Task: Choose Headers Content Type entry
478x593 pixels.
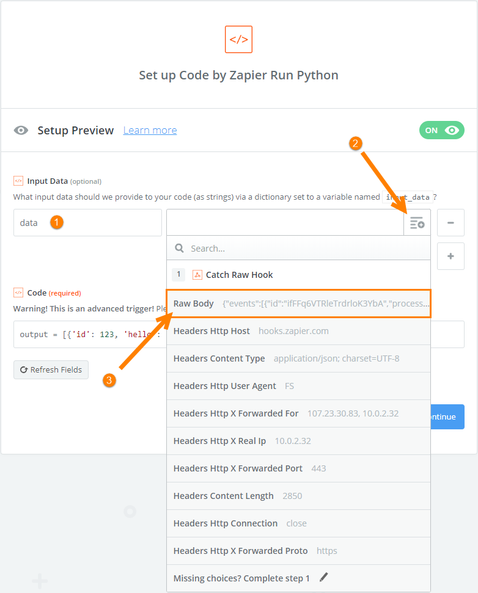Action: [x=299, y=358]
